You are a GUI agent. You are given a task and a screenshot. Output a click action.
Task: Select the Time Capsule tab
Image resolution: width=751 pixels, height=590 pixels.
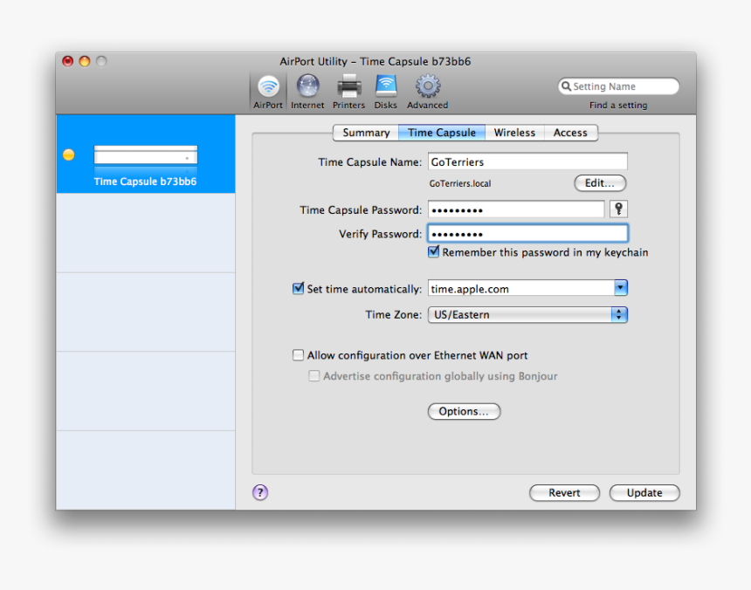tap(442, 133)
